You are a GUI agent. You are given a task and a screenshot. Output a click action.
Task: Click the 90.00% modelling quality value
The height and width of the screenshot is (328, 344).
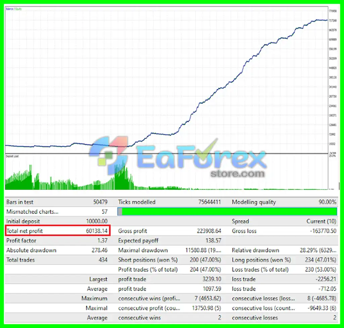pos(327,202)
